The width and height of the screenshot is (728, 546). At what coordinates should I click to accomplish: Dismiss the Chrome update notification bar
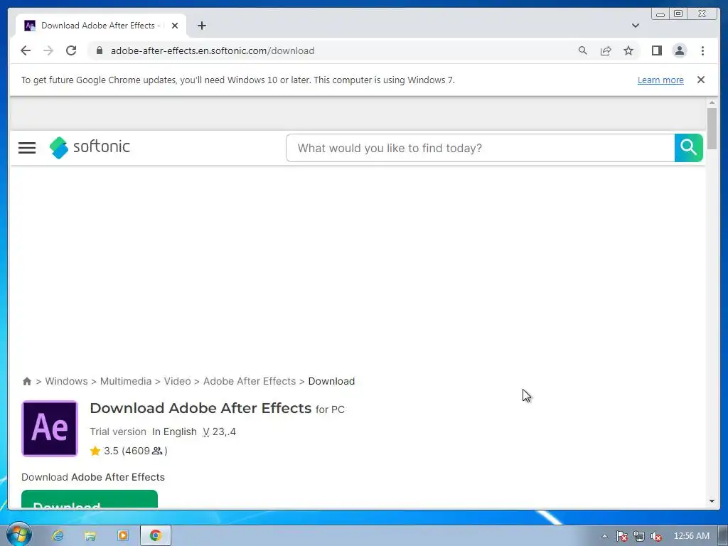[x=701, y=80]
